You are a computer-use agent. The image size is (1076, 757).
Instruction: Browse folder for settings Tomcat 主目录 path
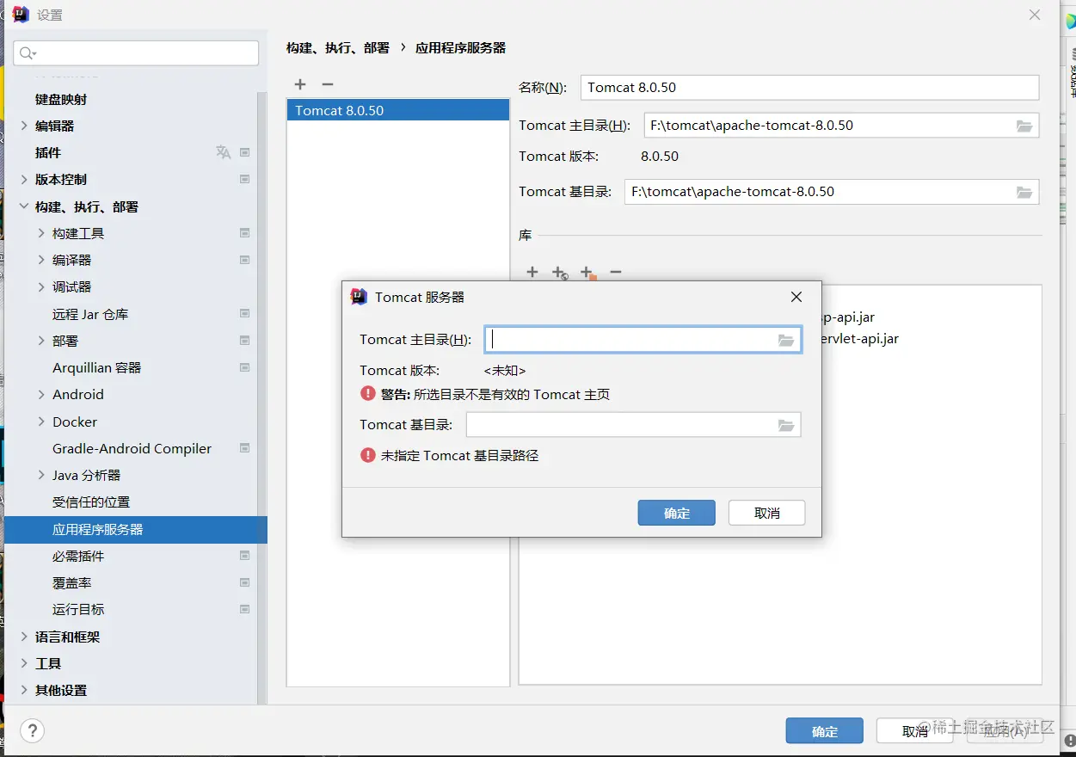(x=1024, y=126)
